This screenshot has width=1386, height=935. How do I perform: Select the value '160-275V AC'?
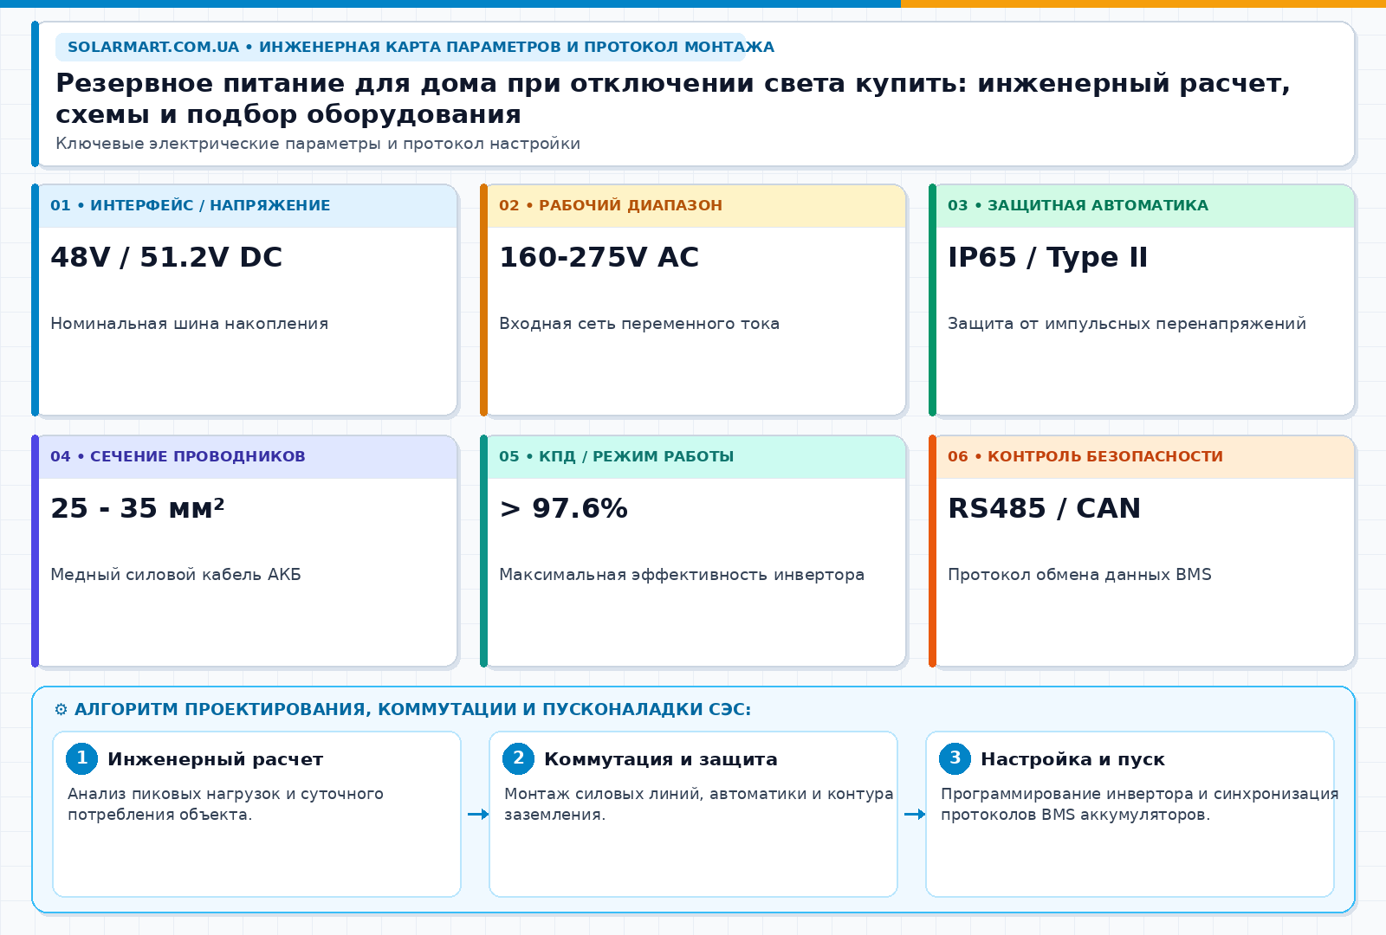tap(599, 257)
